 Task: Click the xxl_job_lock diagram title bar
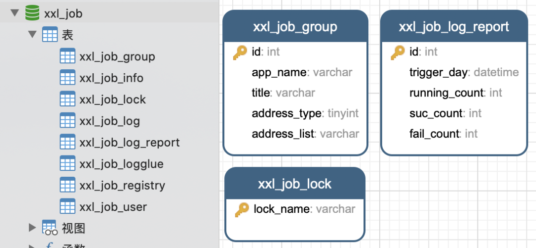tap(295, 184)
